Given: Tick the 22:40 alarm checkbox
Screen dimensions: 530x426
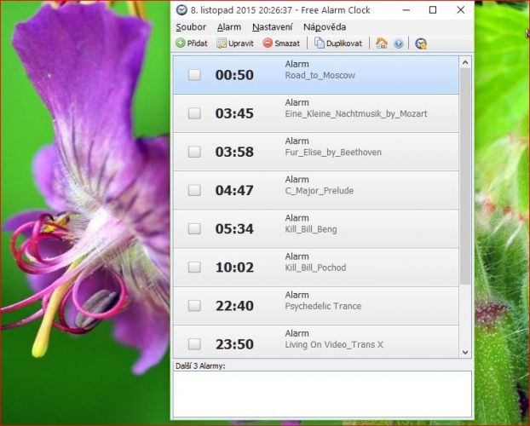Looking at the screenshot, I should [194, 306].
